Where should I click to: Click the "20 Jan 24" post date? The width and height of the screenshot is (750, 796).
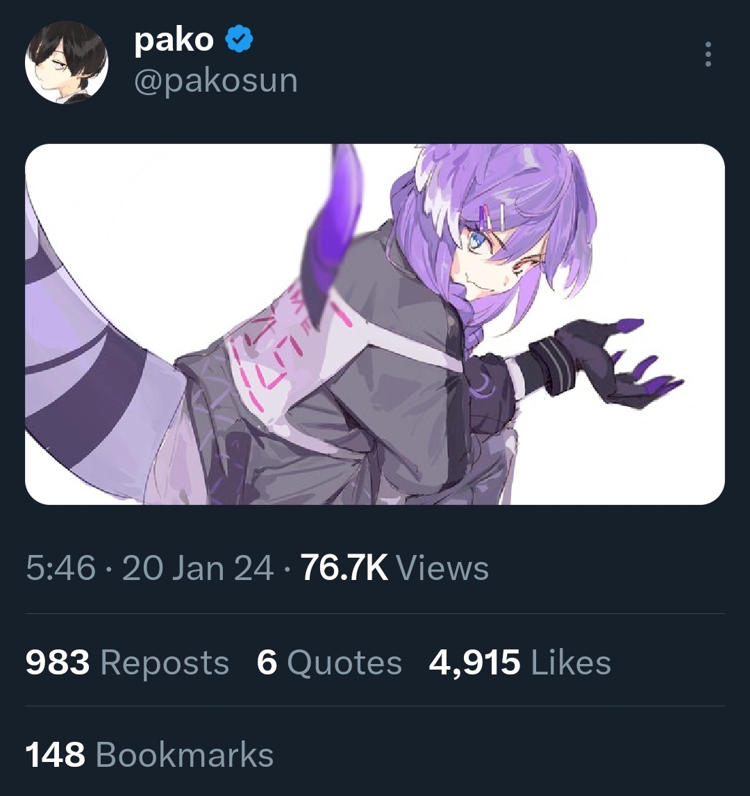coord(198,567)
